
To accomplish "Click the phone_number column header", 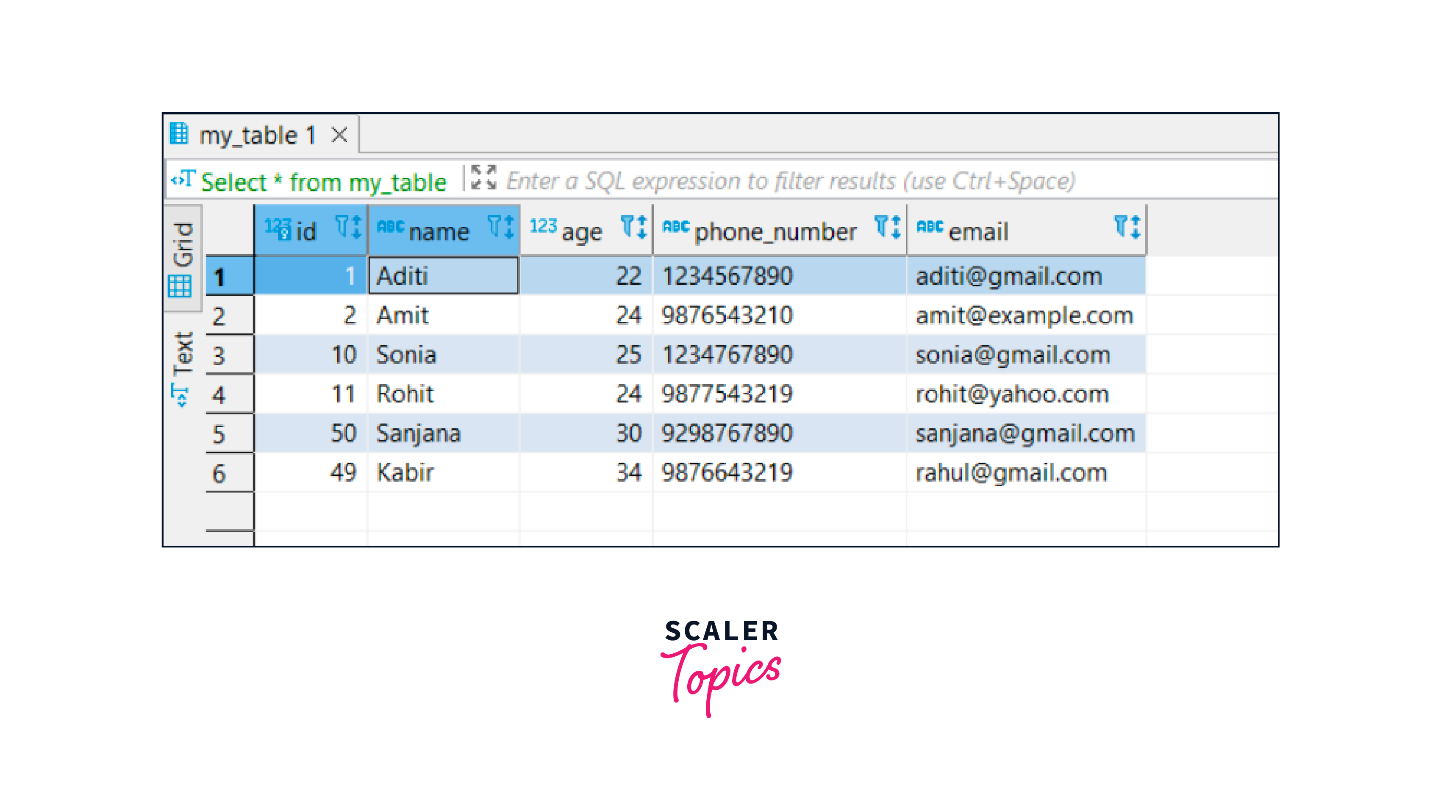I will pyautogui.click(x=775, y=232).
